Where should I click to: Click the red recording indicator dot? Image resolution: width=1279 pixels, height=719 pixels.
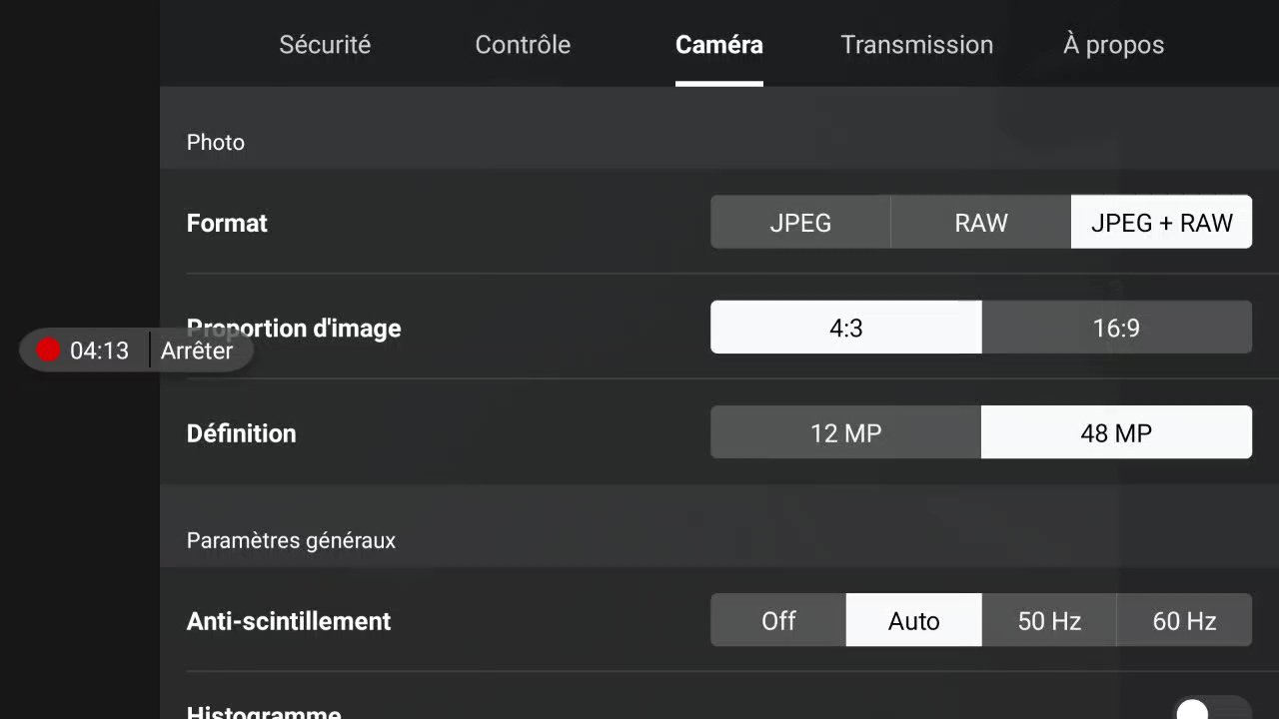pyautogui.click(x=49, y=351)
